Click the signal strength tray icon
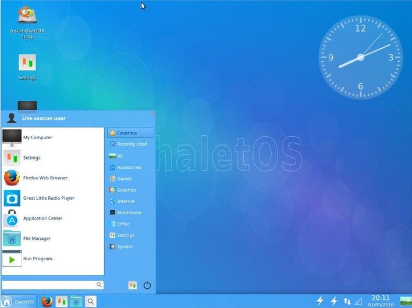 click(358, 302)
